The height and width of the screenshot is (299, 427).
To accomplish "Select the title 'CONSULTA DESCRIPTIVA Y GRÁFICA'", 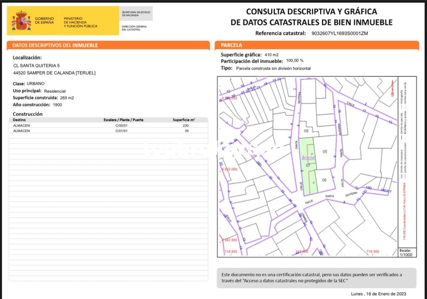I will (x=311, y=12).
